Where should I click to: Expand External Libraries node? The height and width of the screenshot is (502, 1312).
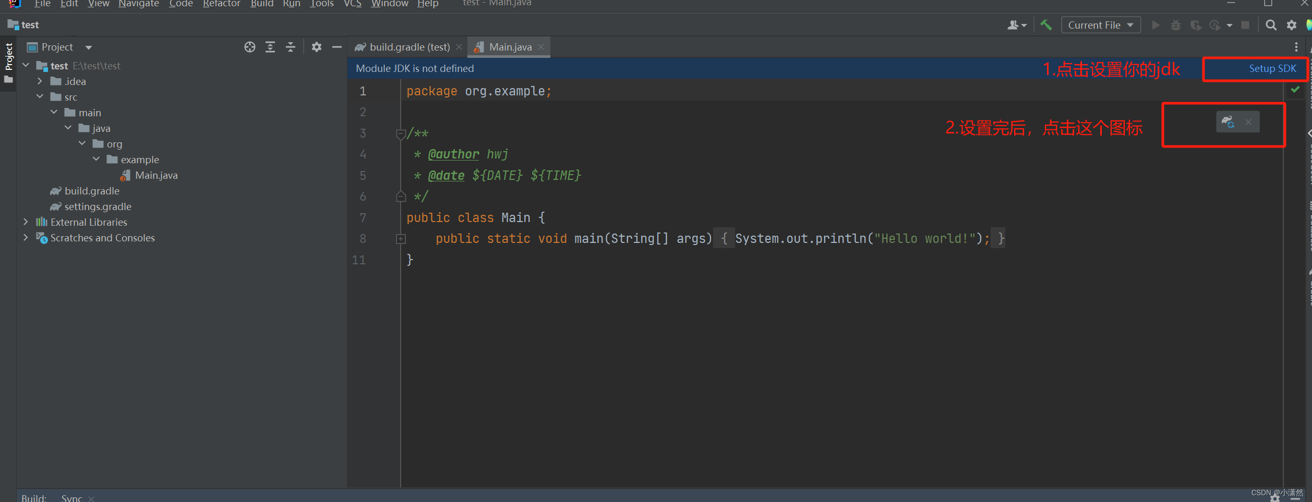pyautogui.click(x=26, y=222)
